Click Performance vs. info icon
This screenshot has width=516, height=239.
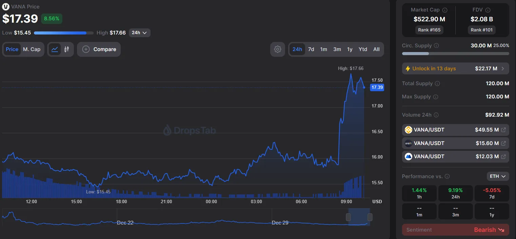point(447,176)
